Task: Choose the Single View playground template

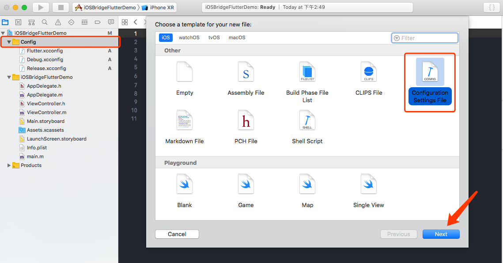Action: 369,191
